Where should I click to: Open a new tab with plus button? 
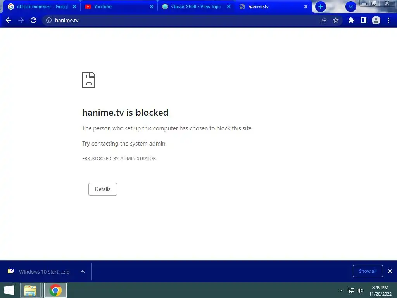(321, 7)
